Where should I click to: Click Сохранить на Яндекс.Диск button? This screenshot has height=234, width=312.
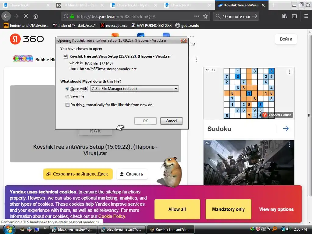[78, 174]
